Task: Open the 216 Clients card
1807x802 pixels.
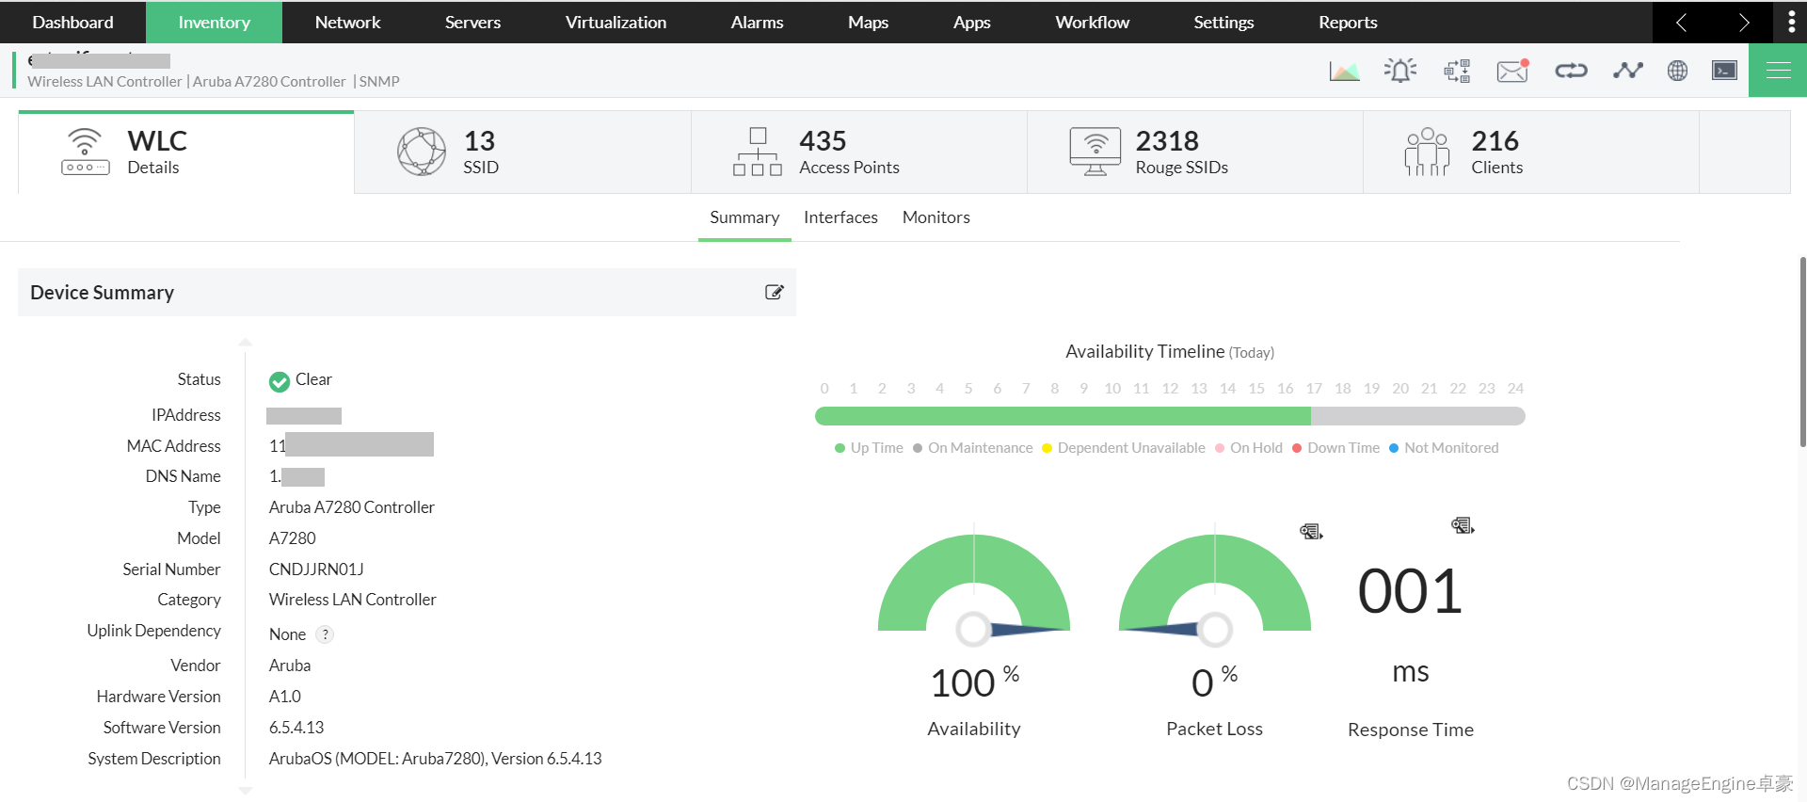Action: click(x=1531, y=152)
